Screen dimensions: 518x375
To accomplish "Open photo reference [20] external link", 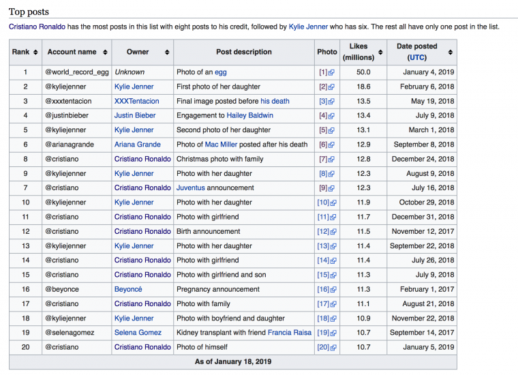I will tap(326, 347).
